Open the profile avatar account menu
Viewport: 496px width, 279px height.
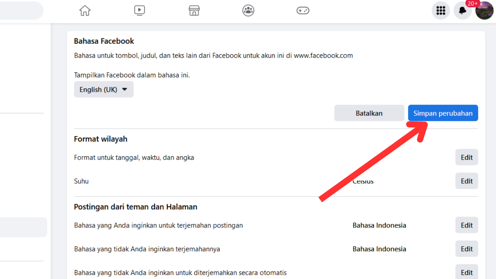click(x=484, y=10)
